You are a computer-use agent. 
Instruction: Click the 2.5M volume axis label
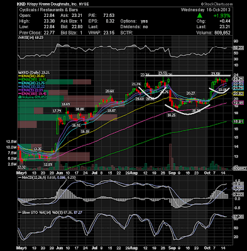(12, 164)
